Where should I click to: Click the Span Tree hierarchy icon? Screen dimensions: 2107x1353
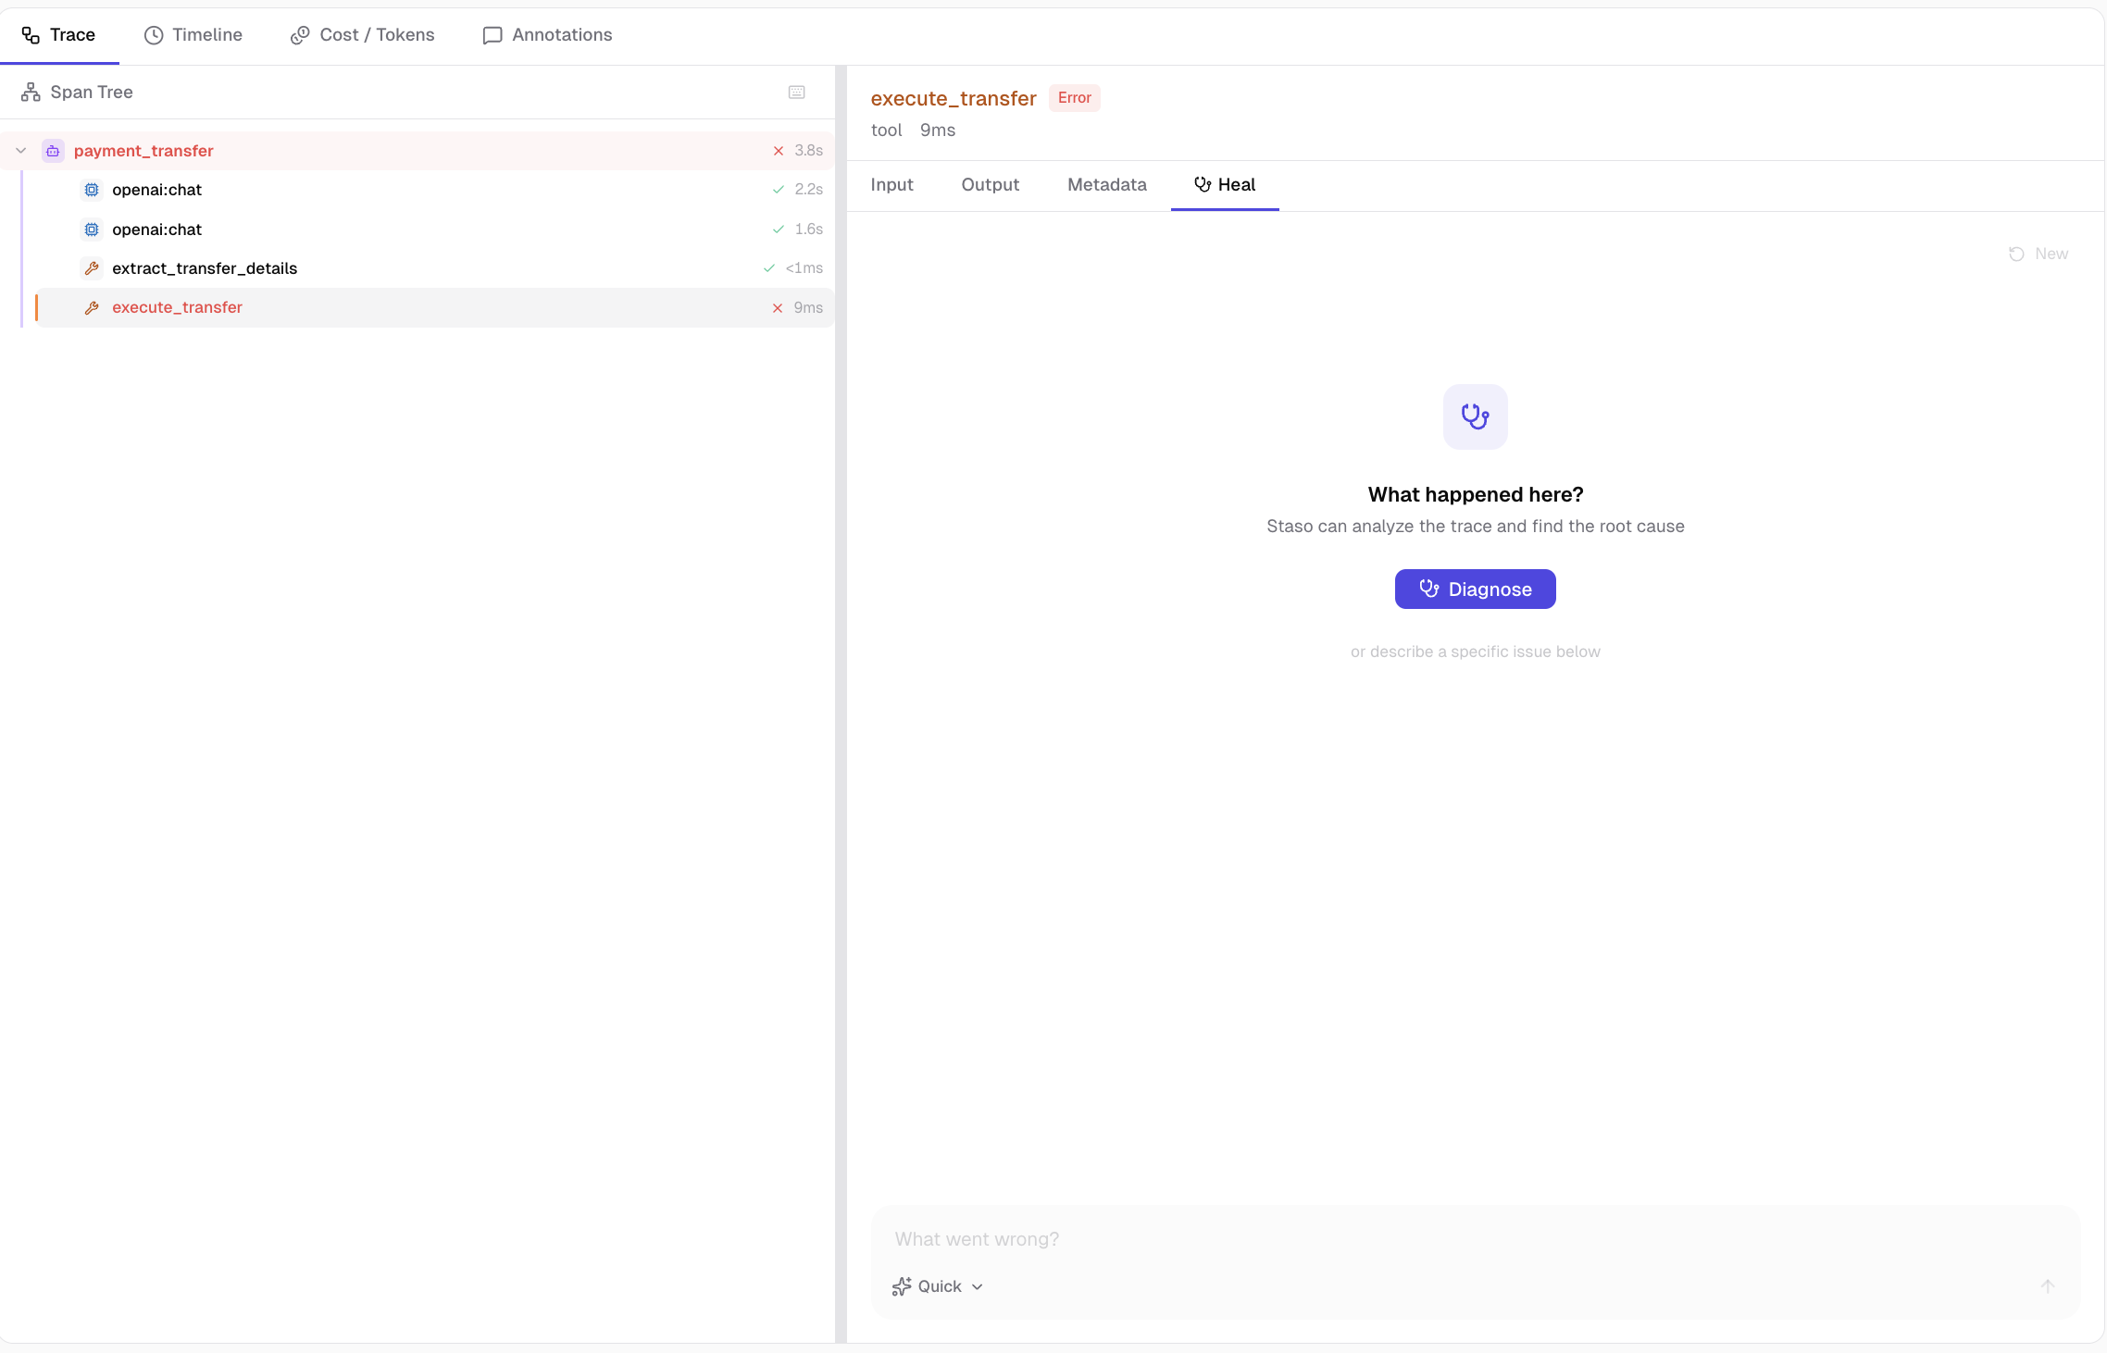pyautogui.click(x=31, y=93)
